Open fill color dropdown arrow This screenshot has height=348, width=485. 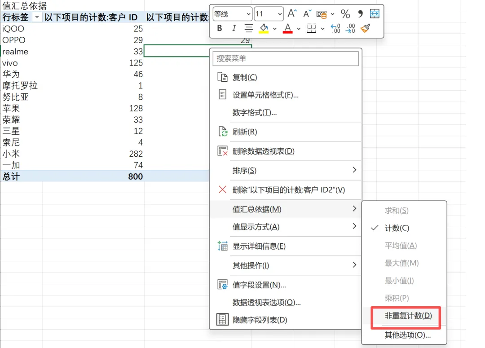(275, 29)
